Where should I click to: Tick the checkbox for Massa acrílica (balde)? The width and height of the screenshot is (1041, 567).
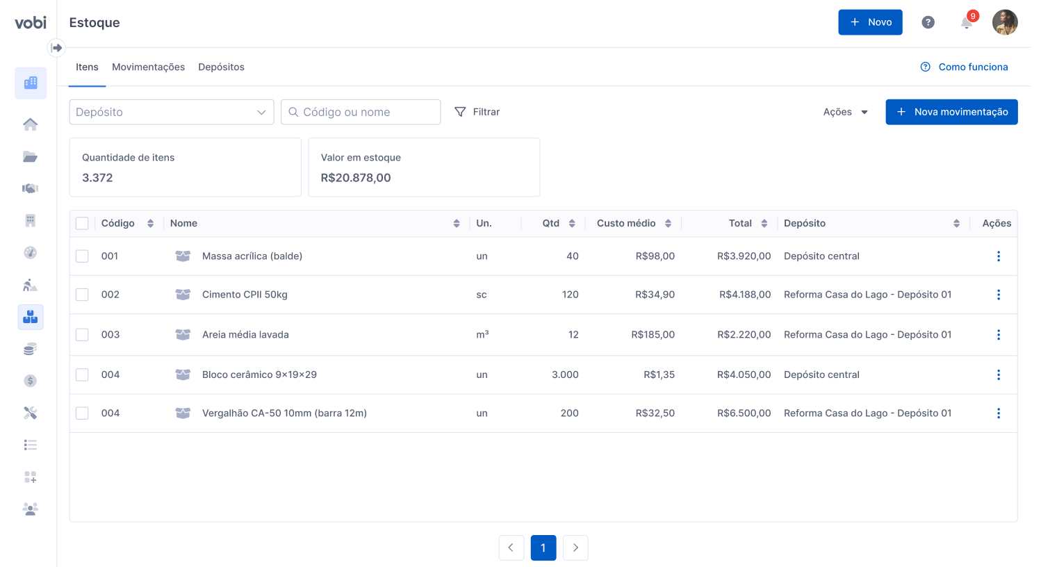click(x=82, y=256)
